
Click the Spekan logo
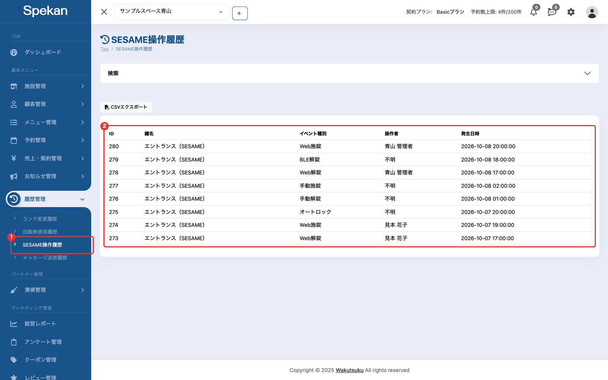pyautogui.click(x=45, y=11)
